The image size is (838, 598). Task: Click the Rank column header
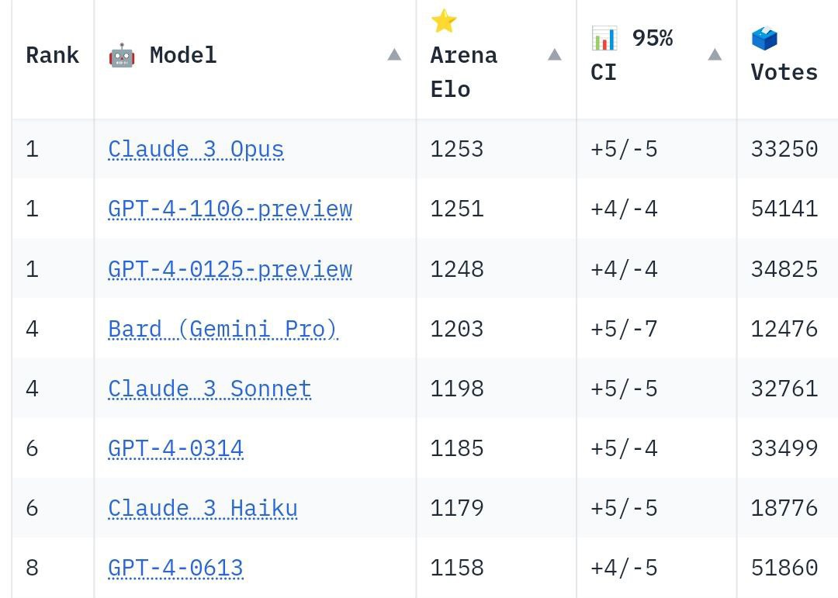pos(53,55)
